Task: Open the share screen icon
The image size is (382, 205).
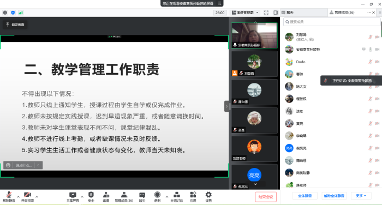Action: click(x=73, y=195)
